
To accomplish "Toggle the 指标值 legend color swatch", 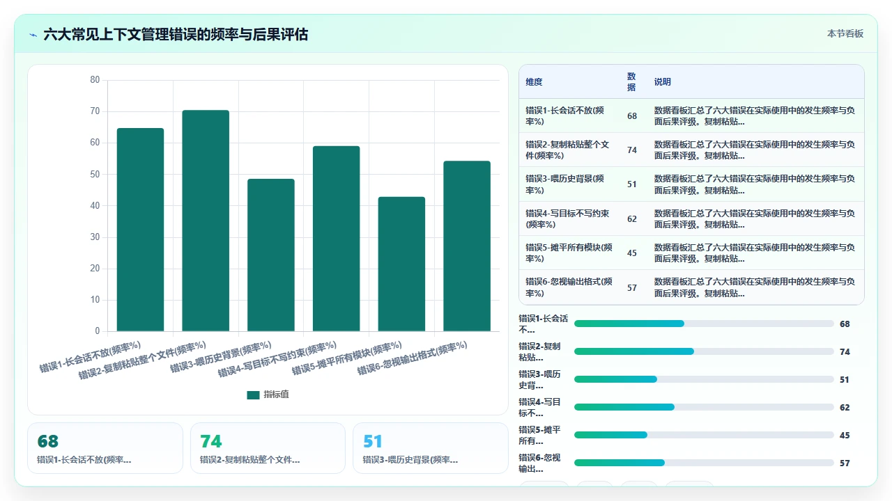I will 253,395.
